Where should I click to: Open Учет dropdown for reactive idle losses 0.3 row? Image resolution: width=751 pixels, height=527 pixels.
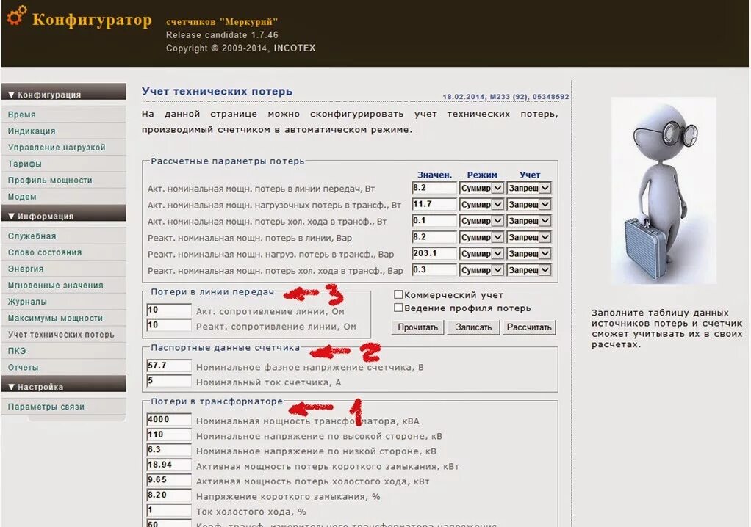pyautogui.click(x=529, y=269)
